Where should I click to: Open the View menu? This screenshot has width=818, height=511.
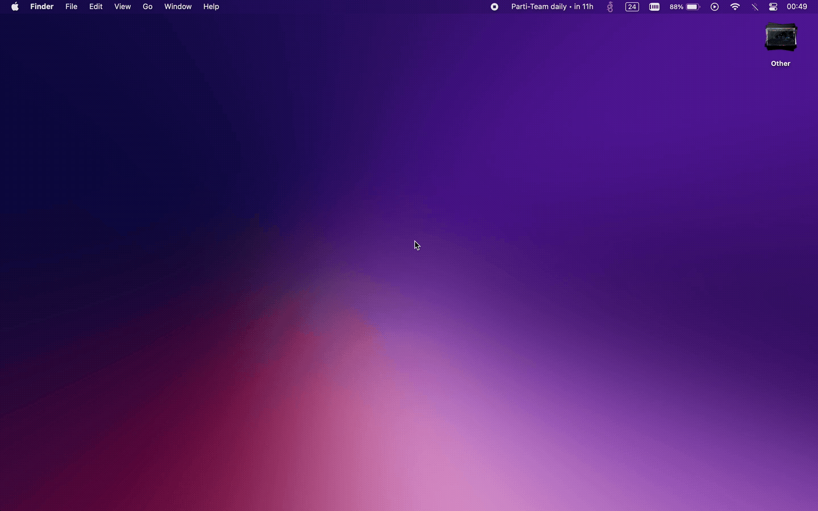[x=122, y=7]
